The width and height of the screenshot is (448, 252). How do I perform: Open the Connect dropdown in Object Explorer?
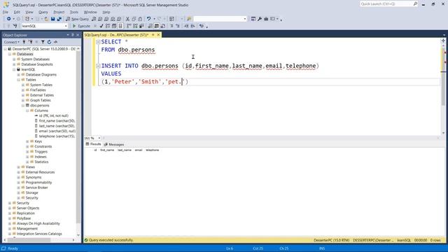pyautogui.click(x=12, y=42)
